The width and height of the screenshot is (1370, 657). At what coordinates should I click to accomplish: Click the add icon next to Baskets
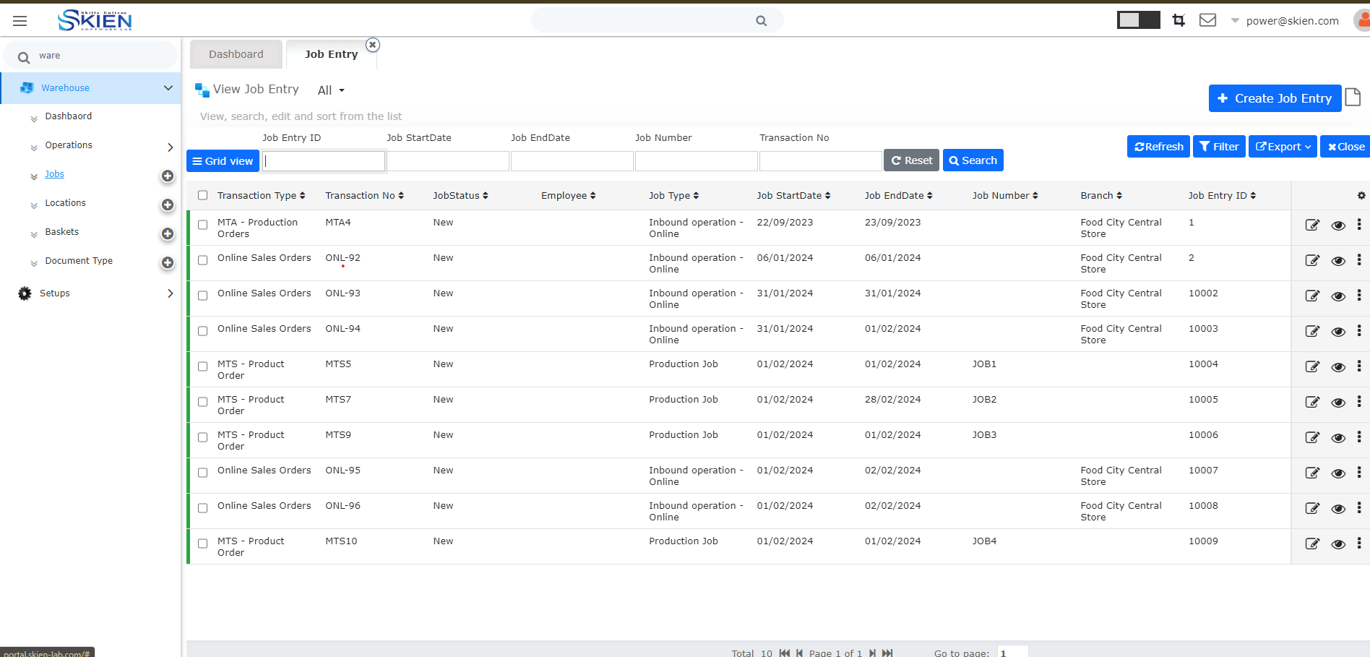[x=167, y=234]
